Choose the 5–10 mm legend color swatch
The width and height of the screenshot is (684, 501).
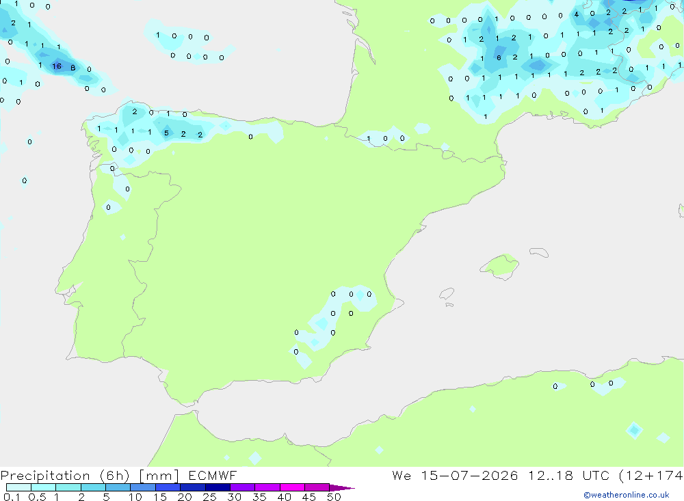coord(118,487)
